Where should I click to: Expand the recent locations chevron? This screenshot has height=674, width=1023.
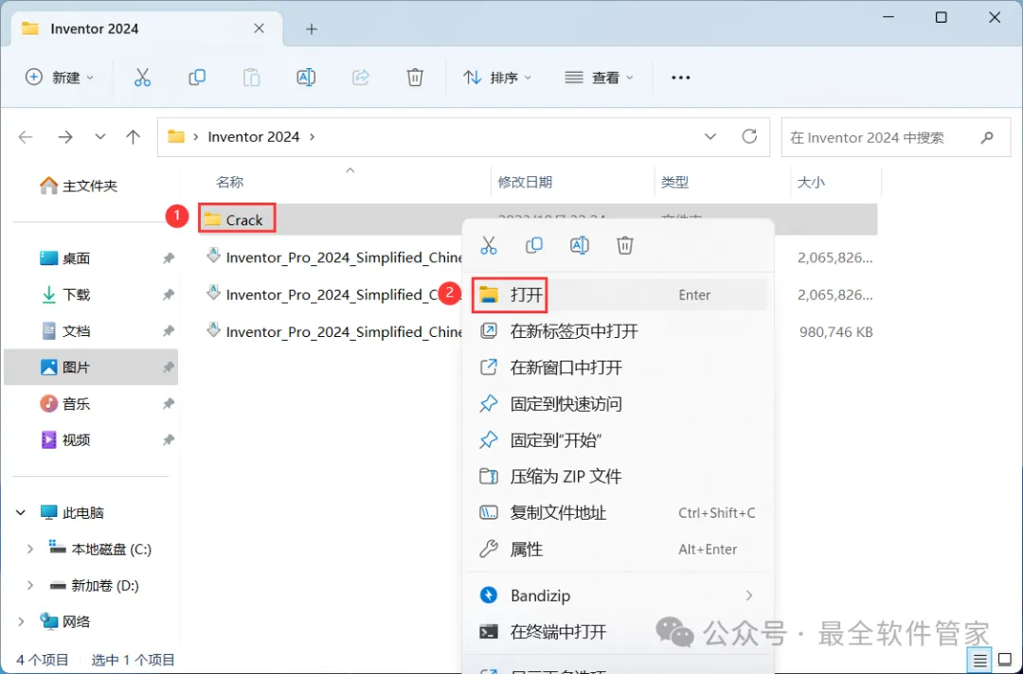click(x=99, y=137)
